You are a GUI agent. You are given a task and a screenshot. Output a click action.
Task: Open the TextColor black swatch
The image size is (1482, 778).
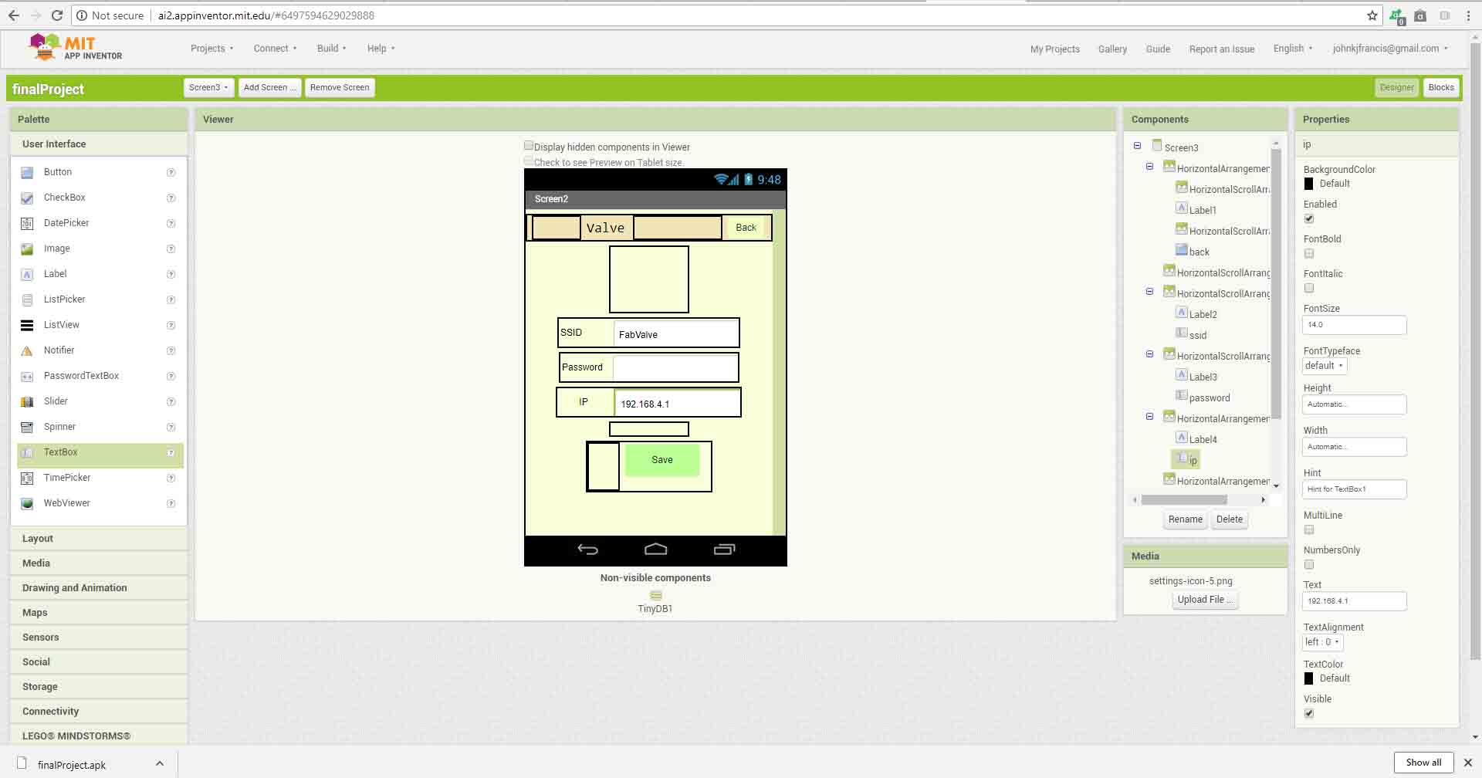pos(1308,678)
